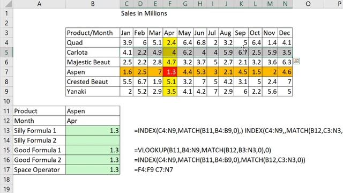This screenshot has height=193, width=343.
Task: Click Crested Beaut's April value 5.1
Action: (x=170, y=82)
